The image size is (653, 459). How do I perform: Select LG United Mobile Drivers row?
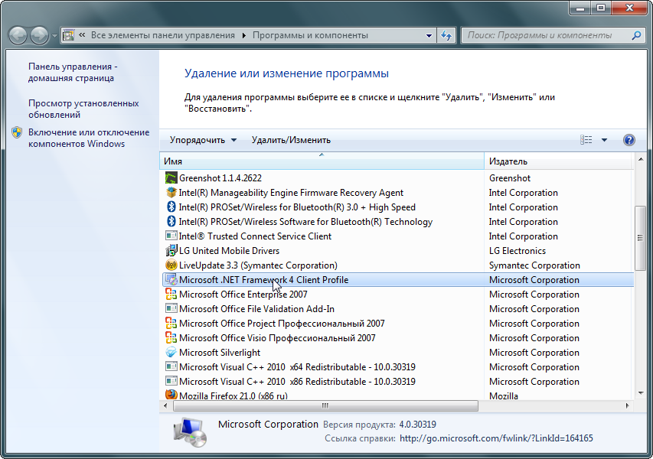coord(398,250)
